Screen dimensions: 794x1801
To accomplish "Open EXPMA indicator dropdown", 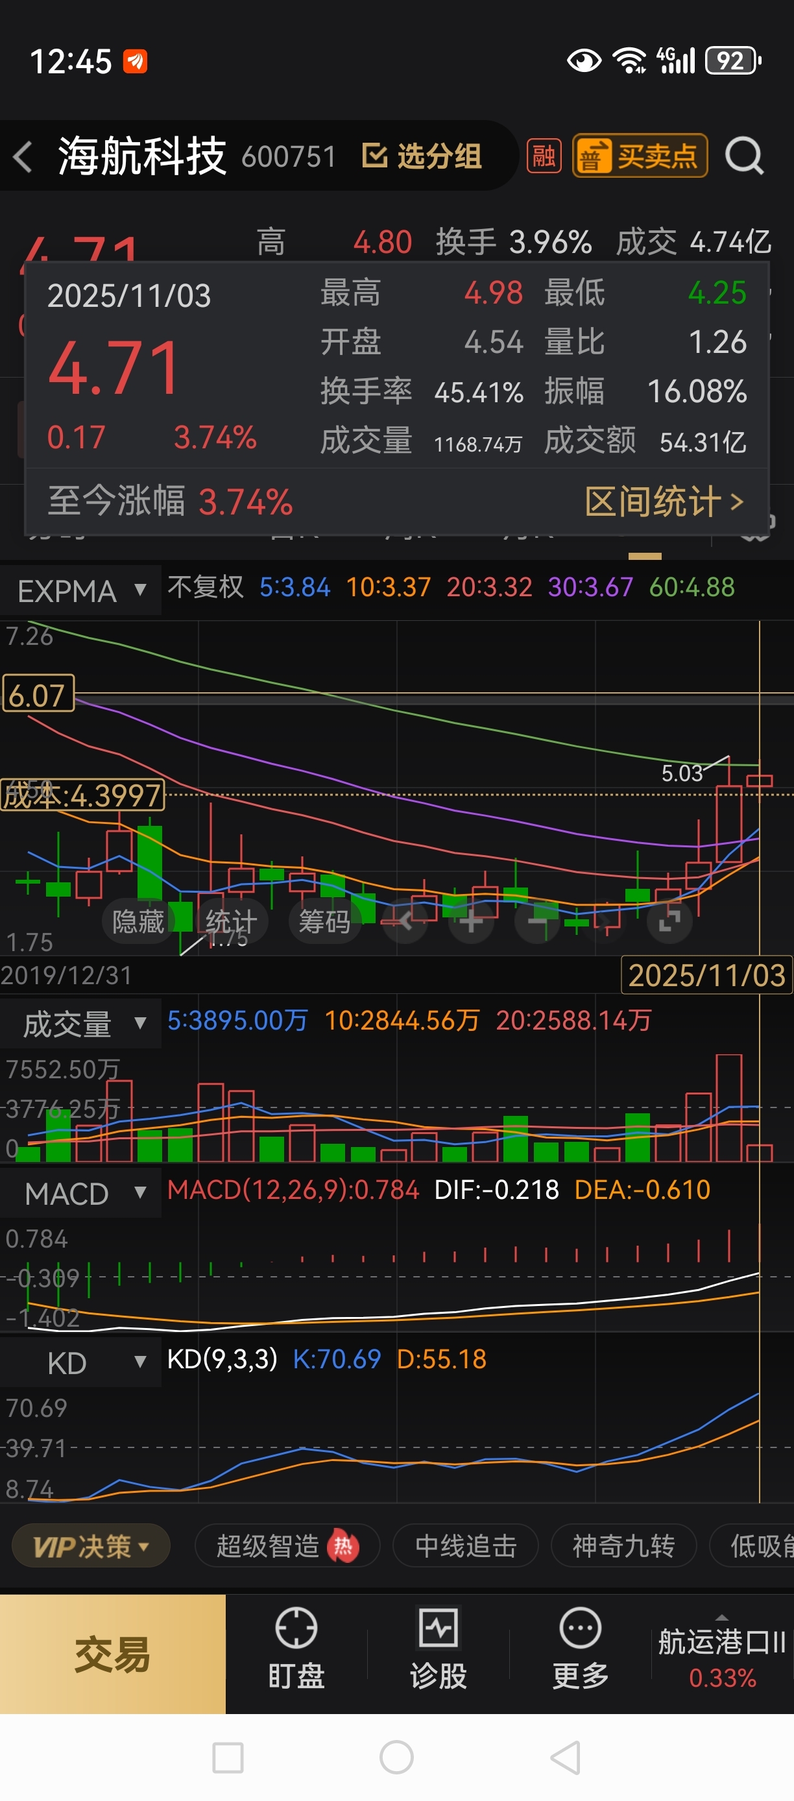I will [x=80, y=591].
